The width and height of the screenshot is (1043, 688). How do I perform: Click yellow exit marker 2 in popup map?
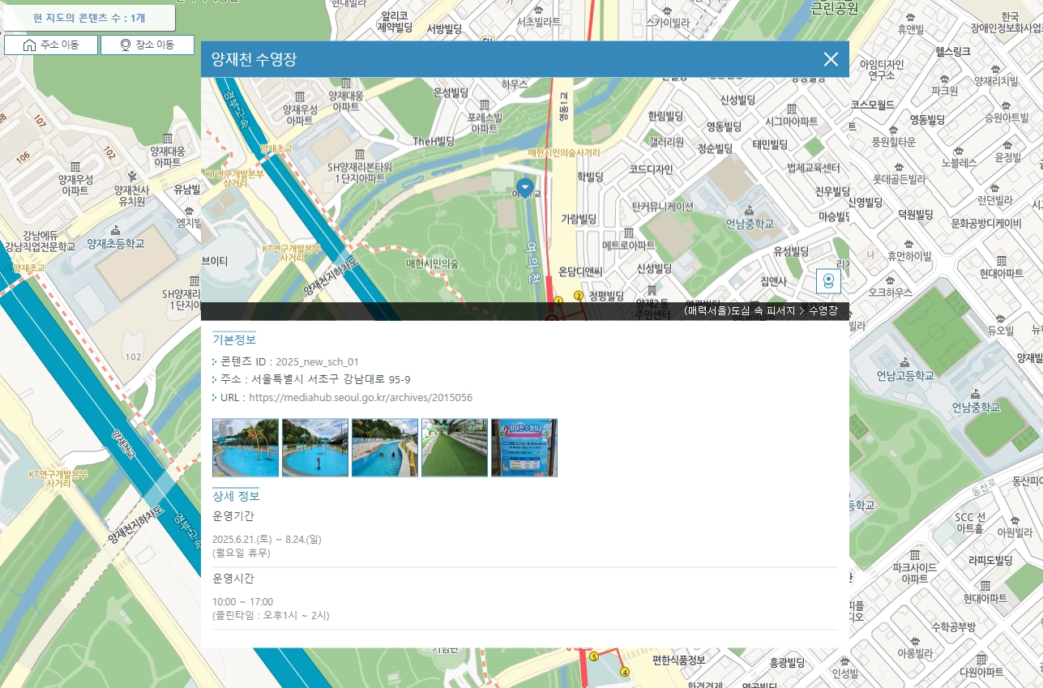(x=578, y=296)
